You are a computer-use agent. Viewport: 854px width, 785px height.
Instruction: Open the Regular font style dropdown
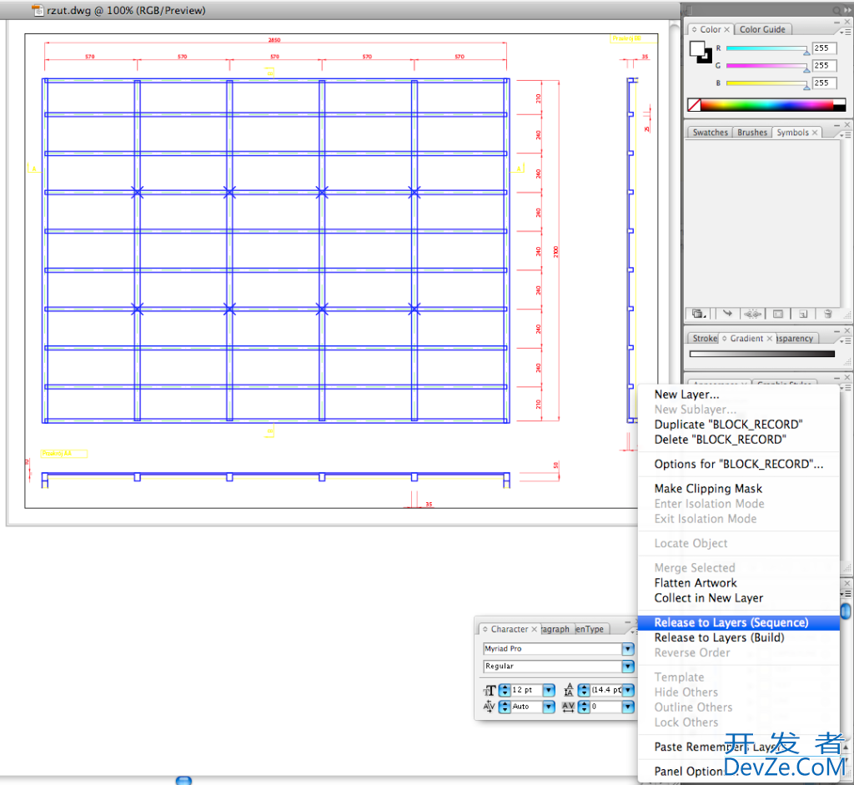click(628, 667)
